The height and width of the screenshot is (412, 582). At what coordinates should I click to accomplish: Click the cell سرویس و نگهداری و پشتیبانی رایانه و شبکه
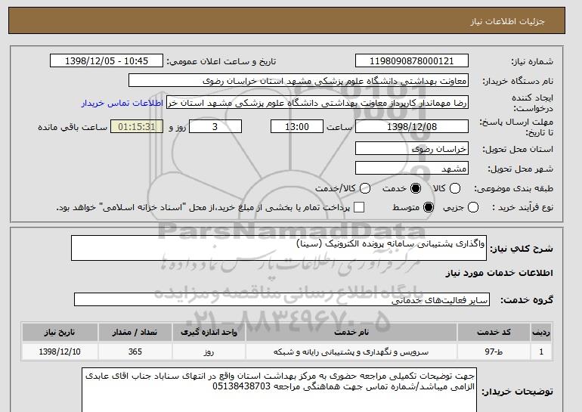click(x=351, y=352)
